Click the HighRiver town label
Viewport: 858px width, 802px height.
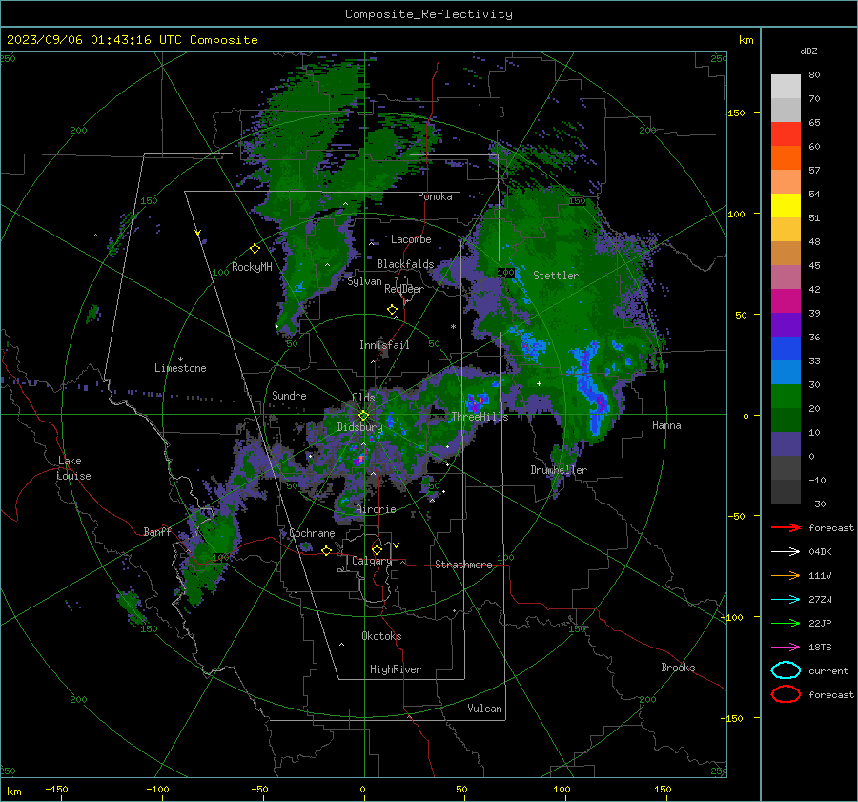point(396,669)
